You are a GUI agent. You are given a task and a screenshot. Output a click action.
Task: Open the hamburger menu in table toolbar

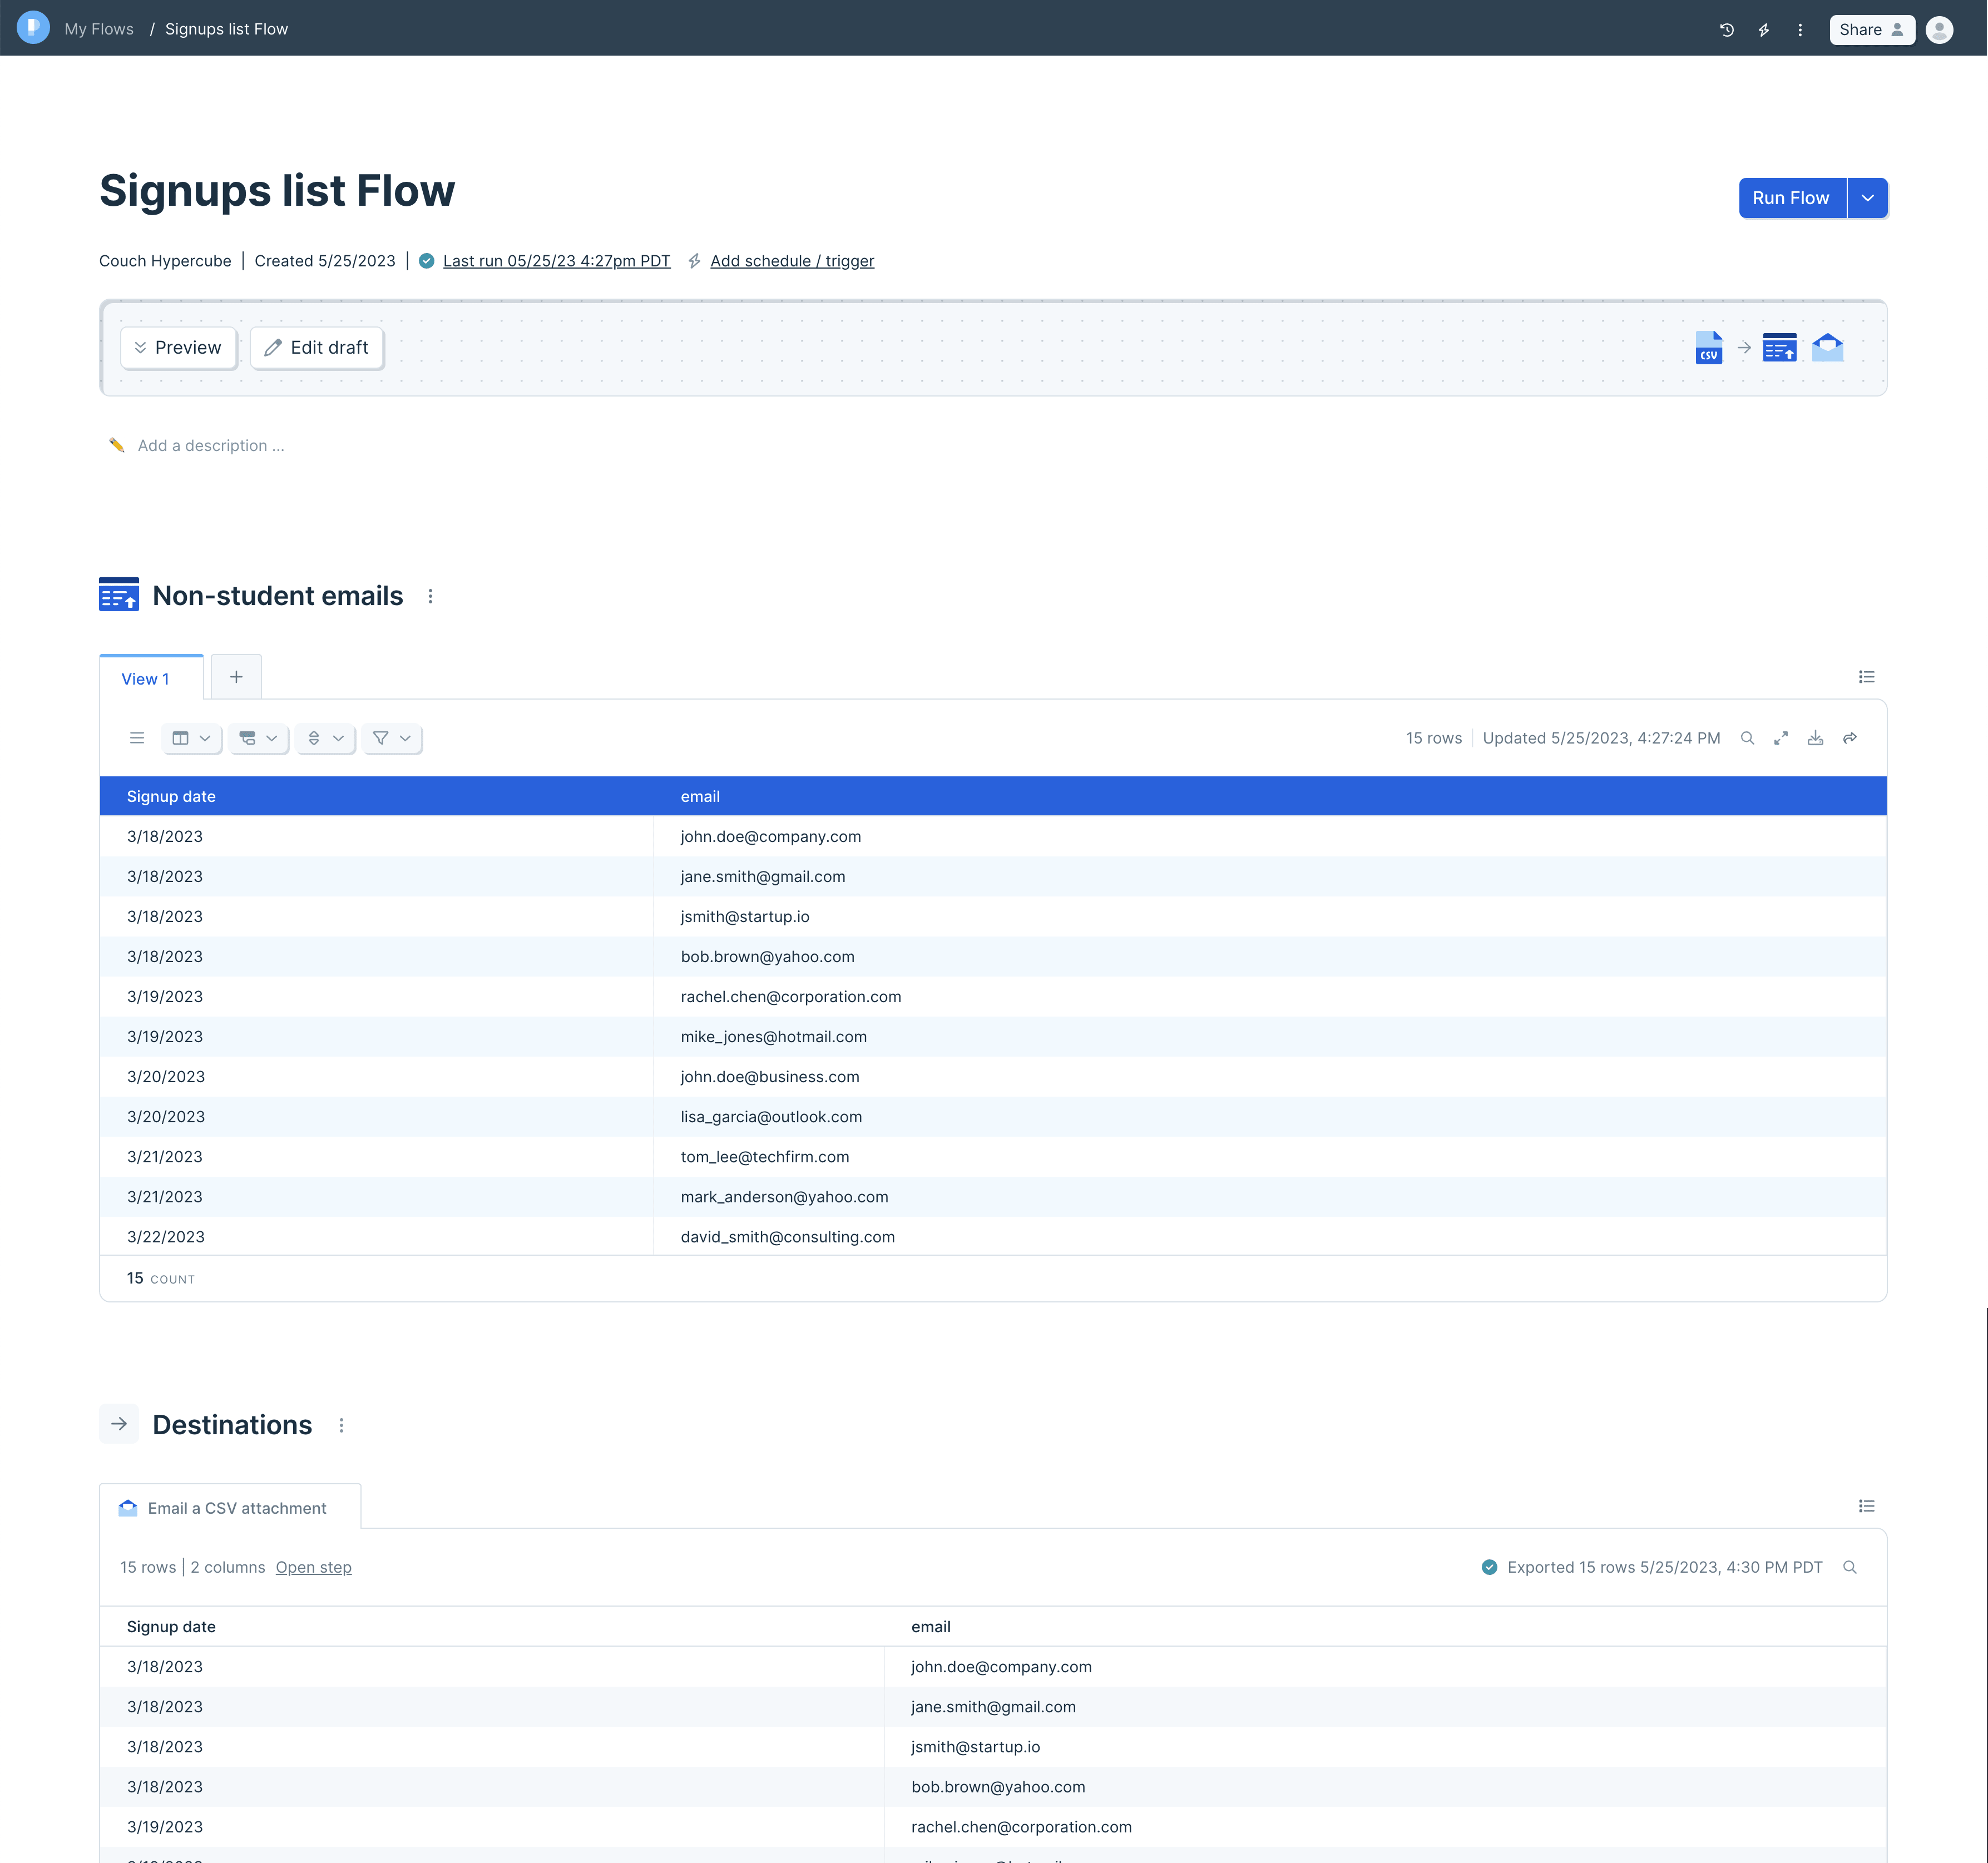pos(137,738)
